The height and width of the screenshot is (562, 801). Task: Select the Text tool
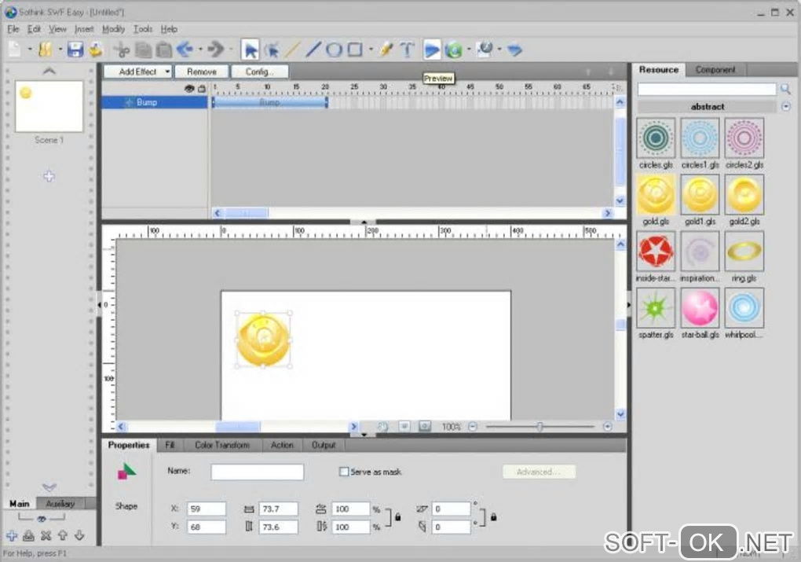point(407,50)
